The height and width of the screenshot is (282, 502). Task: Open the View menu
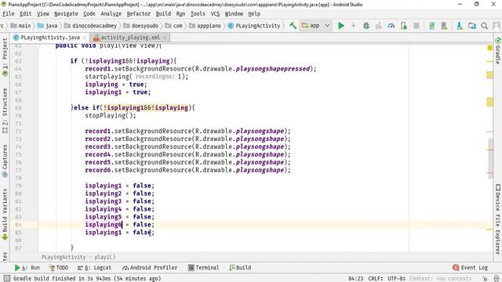[43, 14]
